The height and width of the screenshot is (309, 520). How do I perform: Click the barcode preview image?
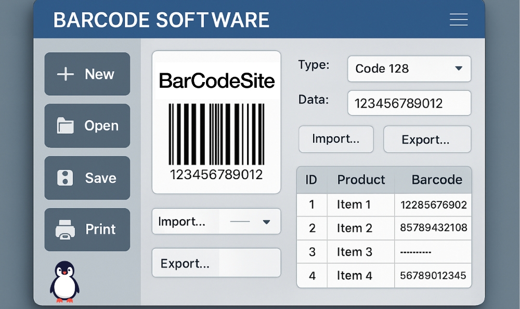[216, 134]
